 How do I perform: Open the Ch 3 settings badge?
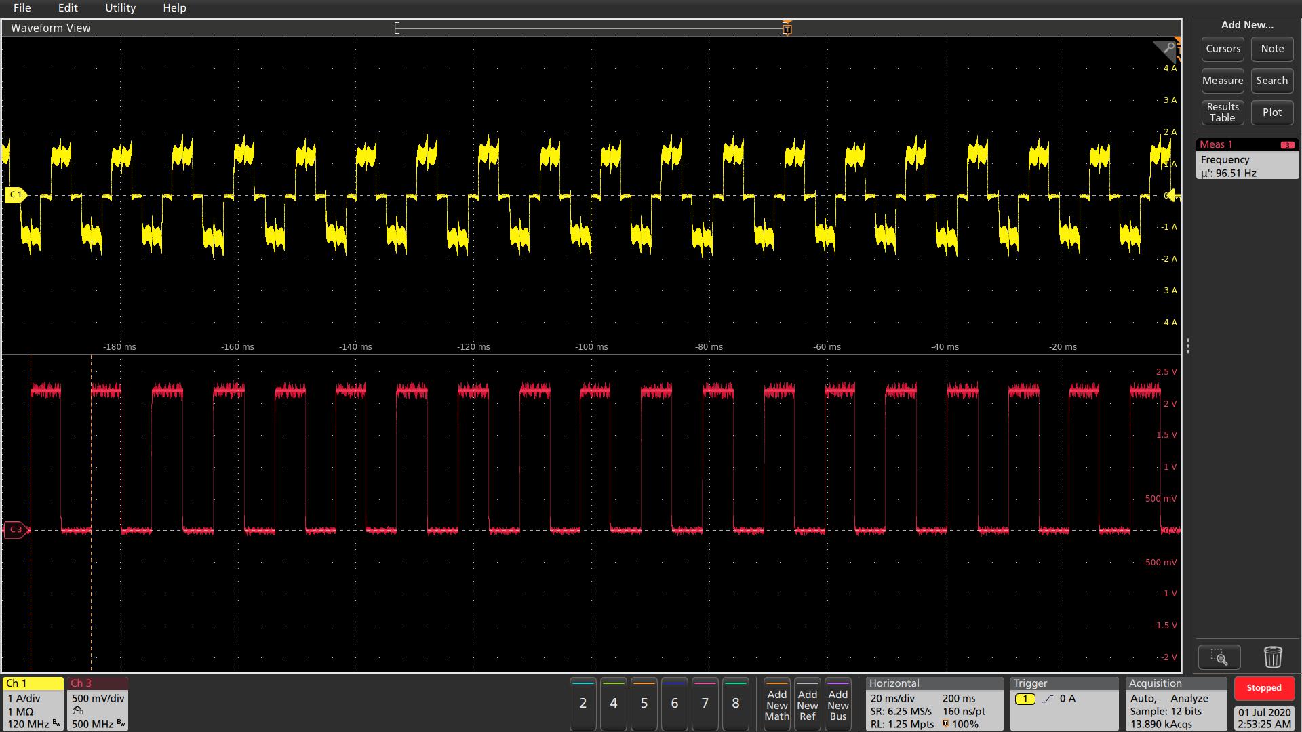[97, 704]
